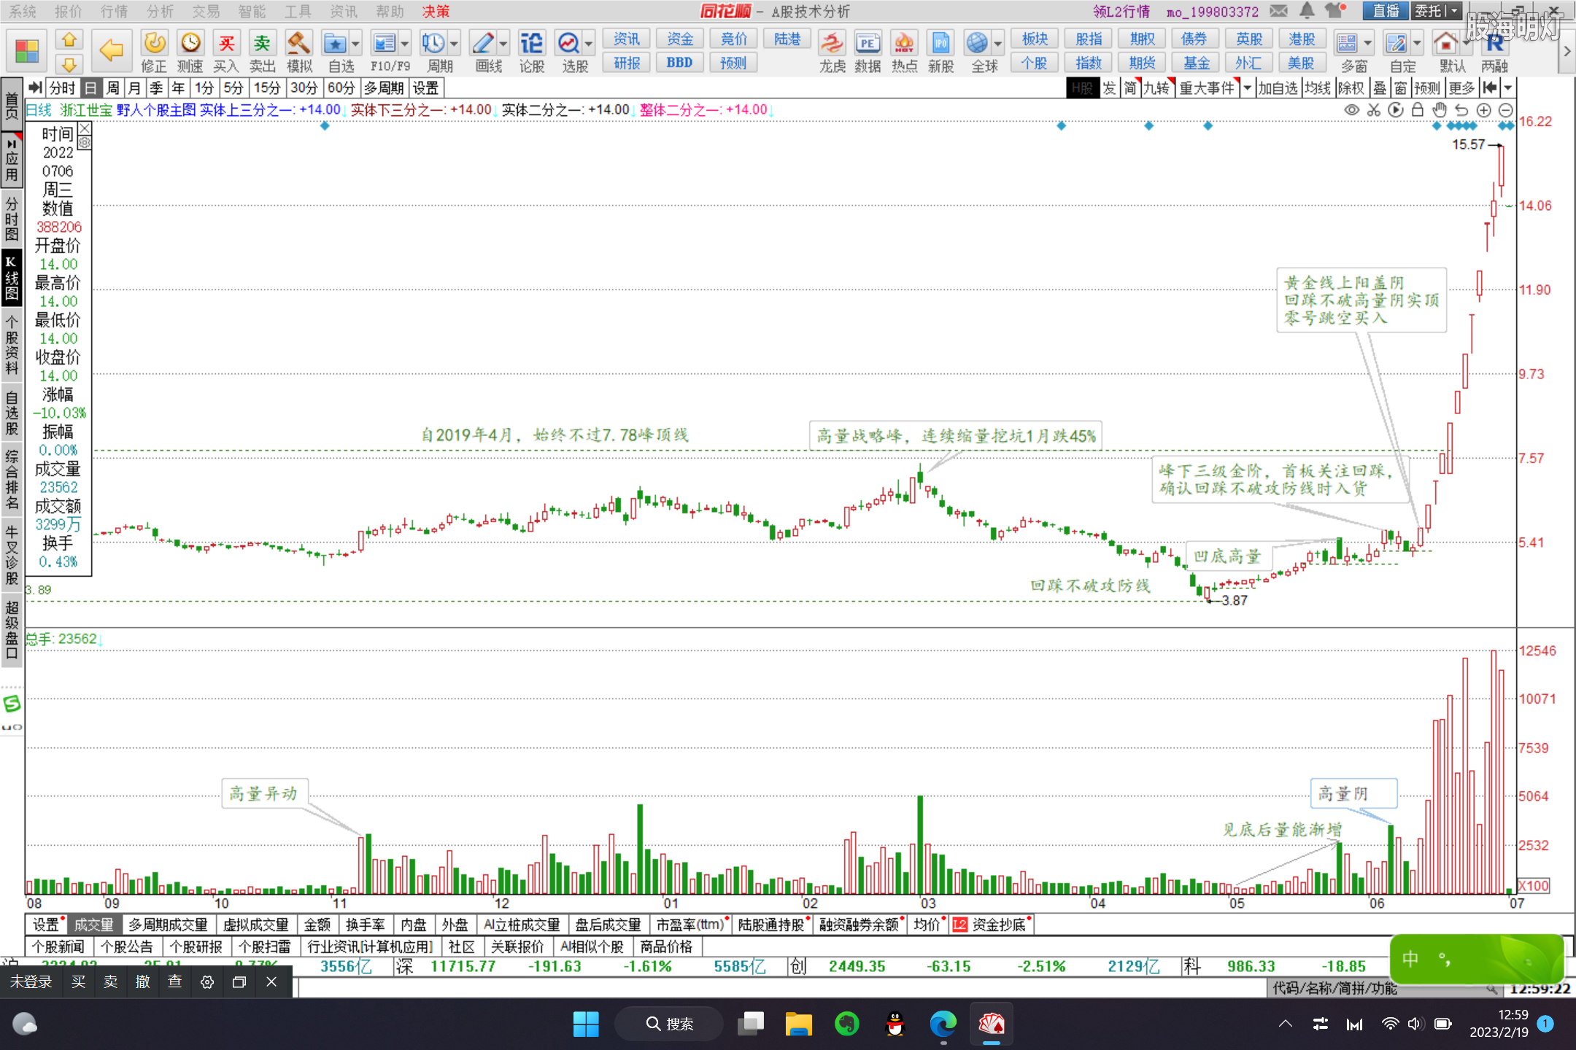Image resolution: width=1576 pixels, height=1050 pixels.
Task: Click the 加自选 add-to-favorites button
Action: click(1278, 88)
